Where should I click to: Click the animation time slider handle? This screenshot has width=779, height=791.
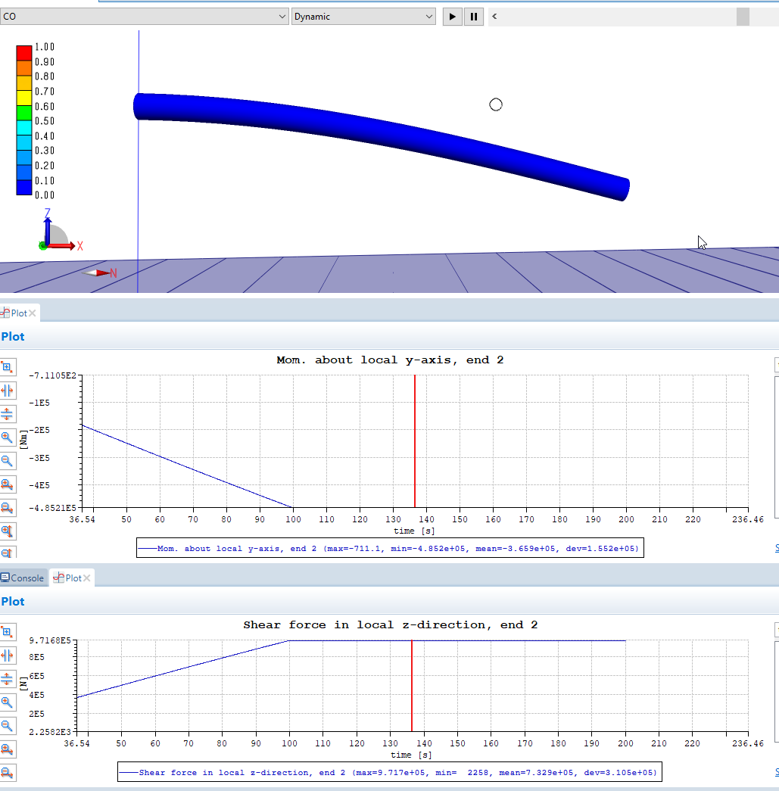tap(743, 17)
